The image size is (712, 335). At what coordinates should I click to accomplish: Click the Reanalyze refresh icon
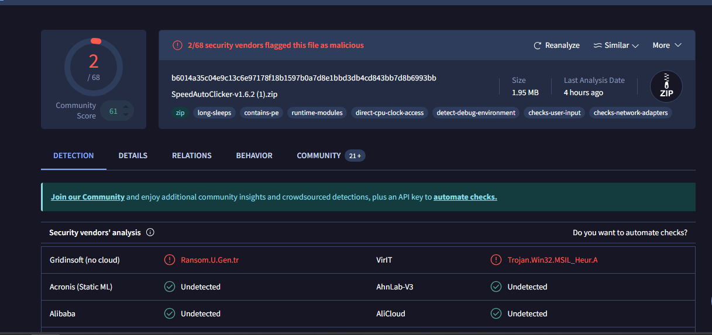538,46
